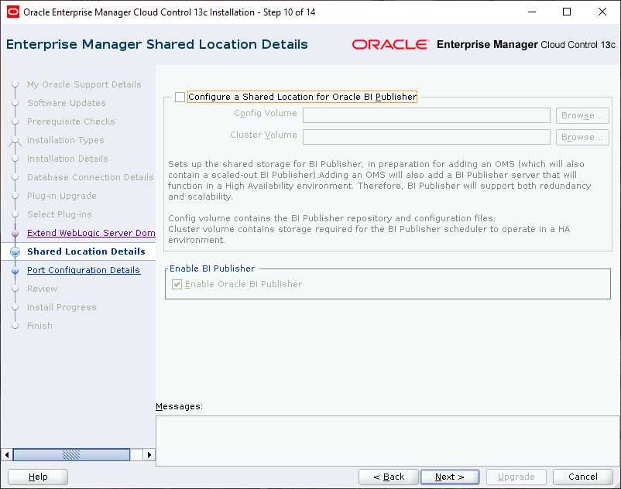621x489 pixels.
Task: Select the Finish step
Action: click(x=39, y=326)
